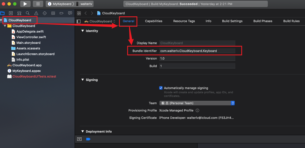Click the blue breakpoints activation tag

click(88, 139)
